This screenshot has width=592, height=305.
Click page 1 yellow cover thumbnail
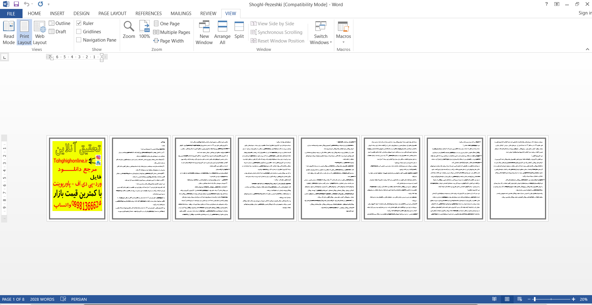(x=77, y=178)
